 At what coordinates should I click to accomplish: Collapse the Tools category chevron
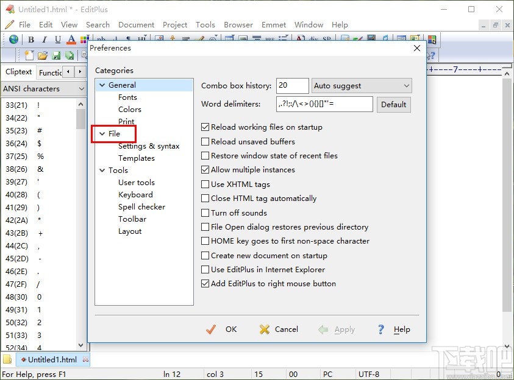click(102, 170)
